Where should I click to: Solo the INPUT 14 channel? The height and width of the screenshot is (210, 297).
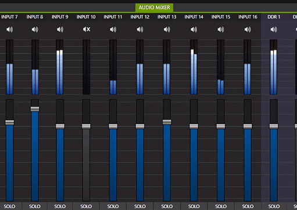coord(194,207)
